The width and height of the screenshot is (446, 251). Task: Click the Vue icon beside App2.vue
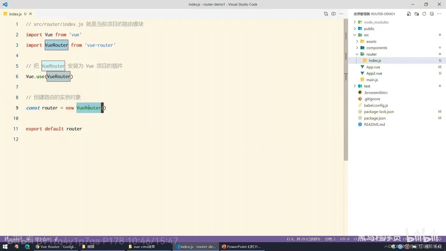pyautogui.click(x=362, y=73)
